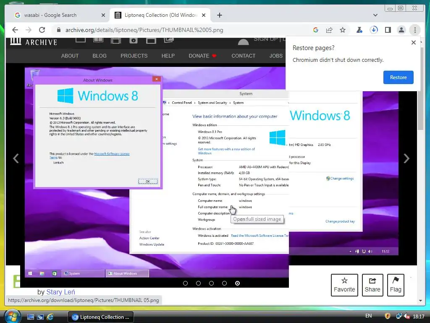Dismiss the Restore pages popup
The height and width of the screenshot is (323, 430).
pyautogui.click(x=413, y=42)
